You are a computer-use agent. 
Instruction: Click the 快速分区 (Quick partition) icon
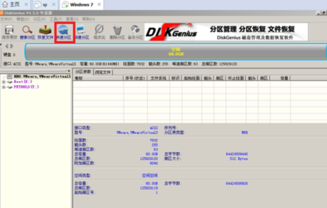[x=63, y=30]
